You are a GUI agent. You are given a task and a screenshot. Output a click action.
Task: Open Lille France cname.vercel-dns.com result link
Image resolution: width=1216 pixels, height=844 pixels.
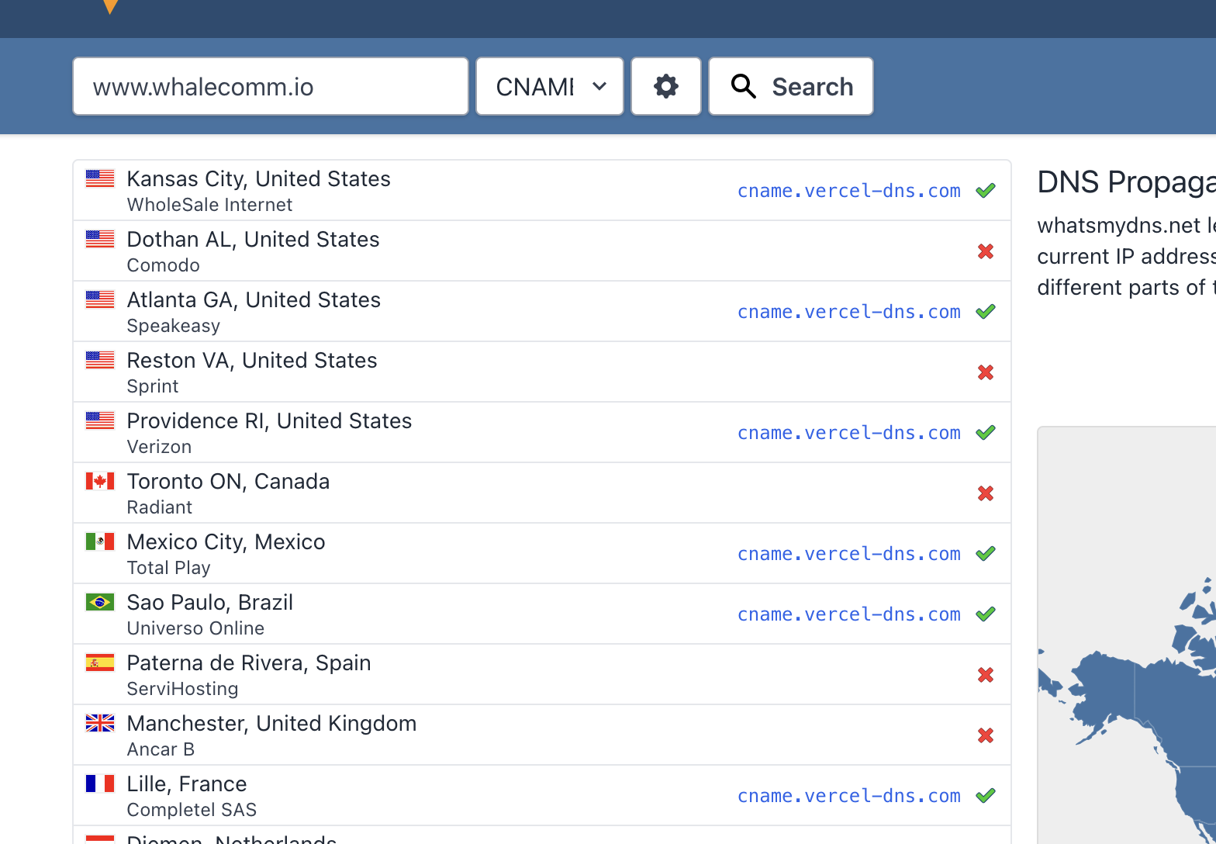tap(848, 796)
